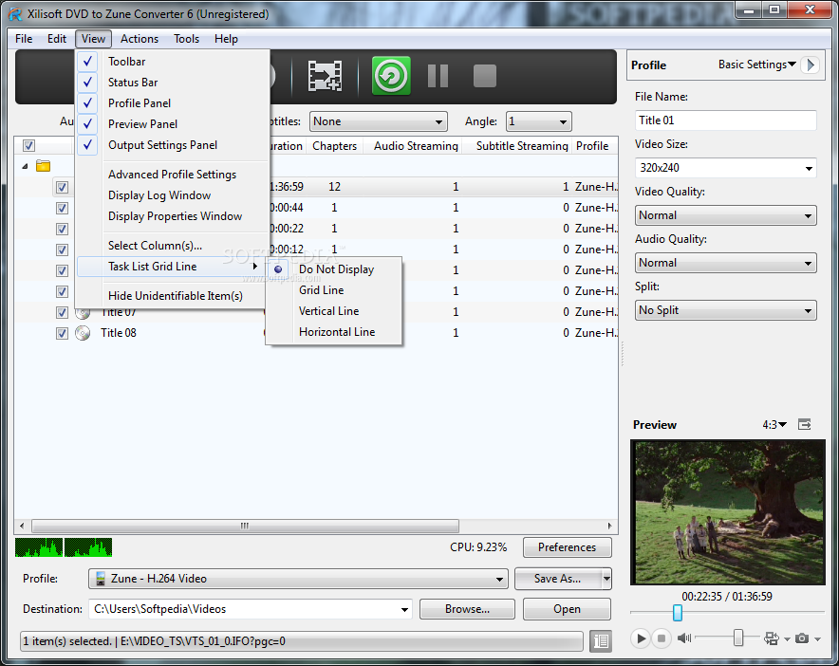The height and width of the screenshot is (666, 839).
Task: Click the Profile panel arrow button
Action: click(811, 65)
